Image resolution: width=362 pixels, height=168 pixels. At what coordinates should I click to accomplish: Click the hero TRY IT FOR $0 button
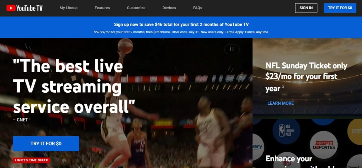(46, 144)
